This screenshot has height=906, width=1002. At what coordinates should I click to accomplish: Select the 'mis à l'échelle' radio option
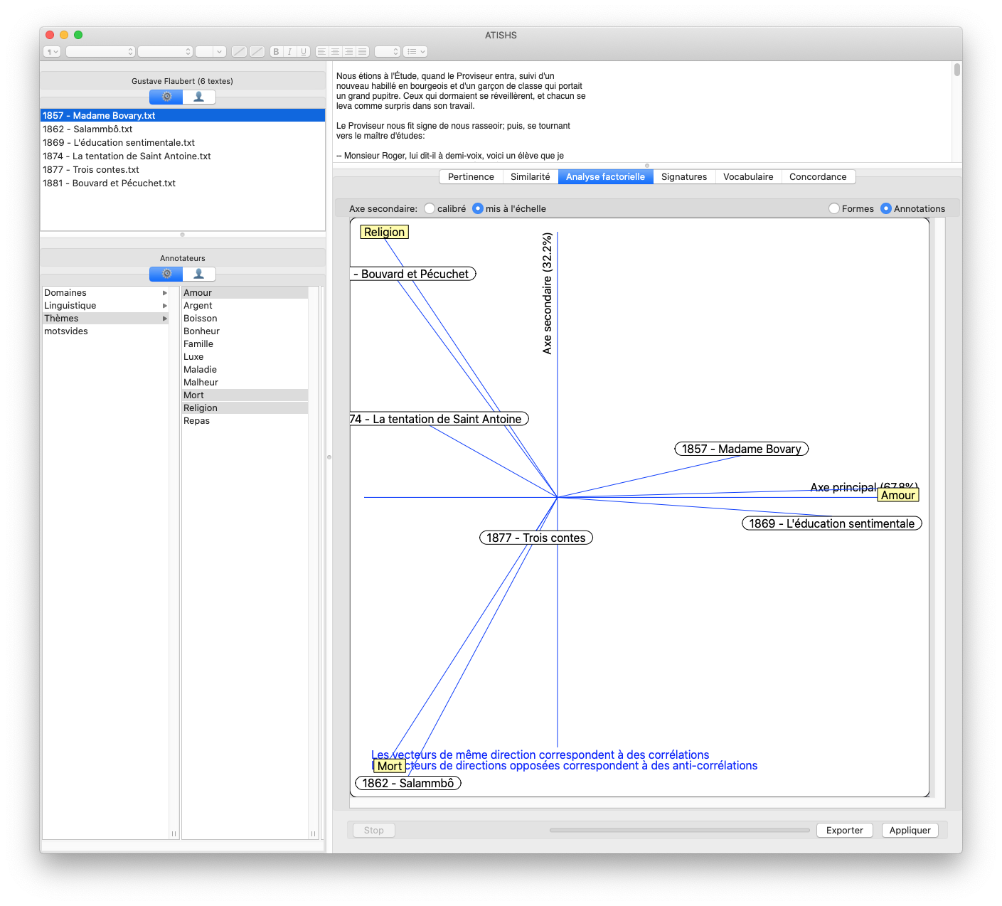(x=478, y=208)
